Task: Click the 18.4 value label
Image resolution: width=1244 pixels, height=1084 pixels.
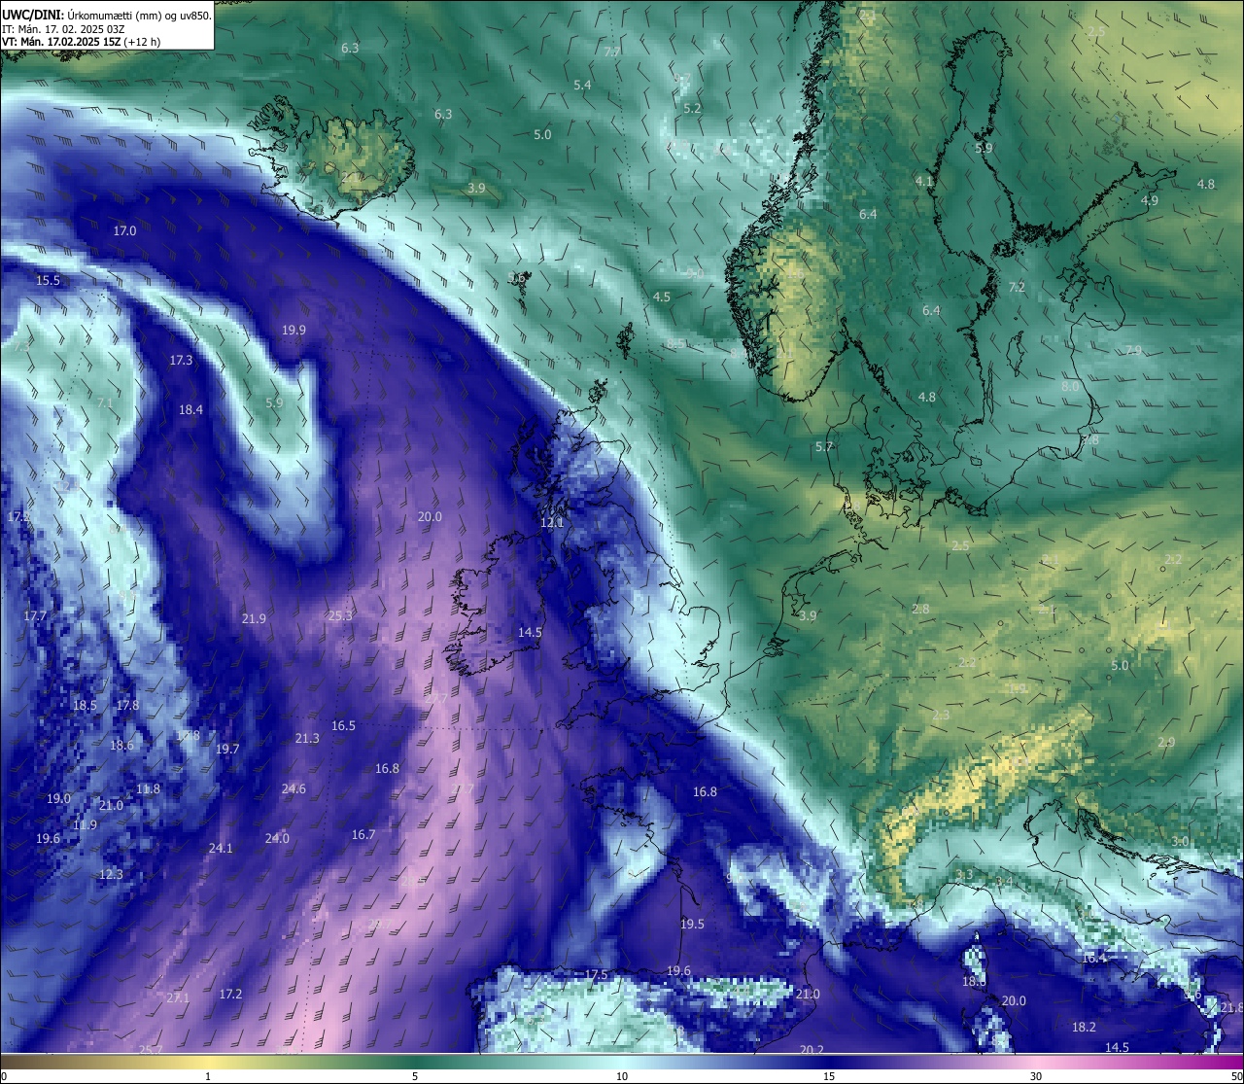Action: coord(190,409)
